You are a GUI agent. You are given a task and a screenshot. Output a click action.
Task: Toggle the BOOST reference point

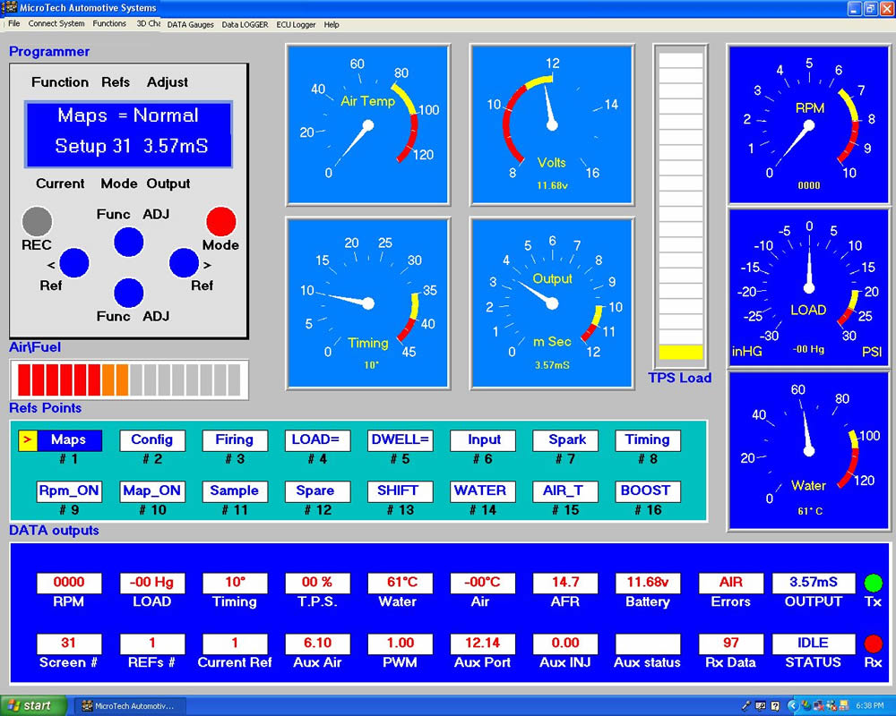tap(647, 490)
